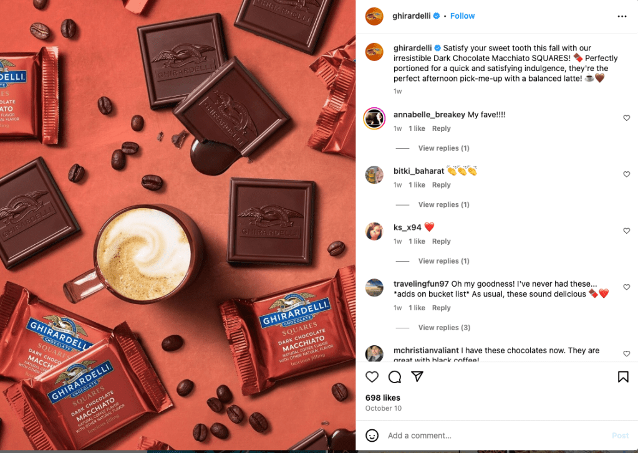View the 698 likes list
The image size is (638, 453).
tap(382, 398)
